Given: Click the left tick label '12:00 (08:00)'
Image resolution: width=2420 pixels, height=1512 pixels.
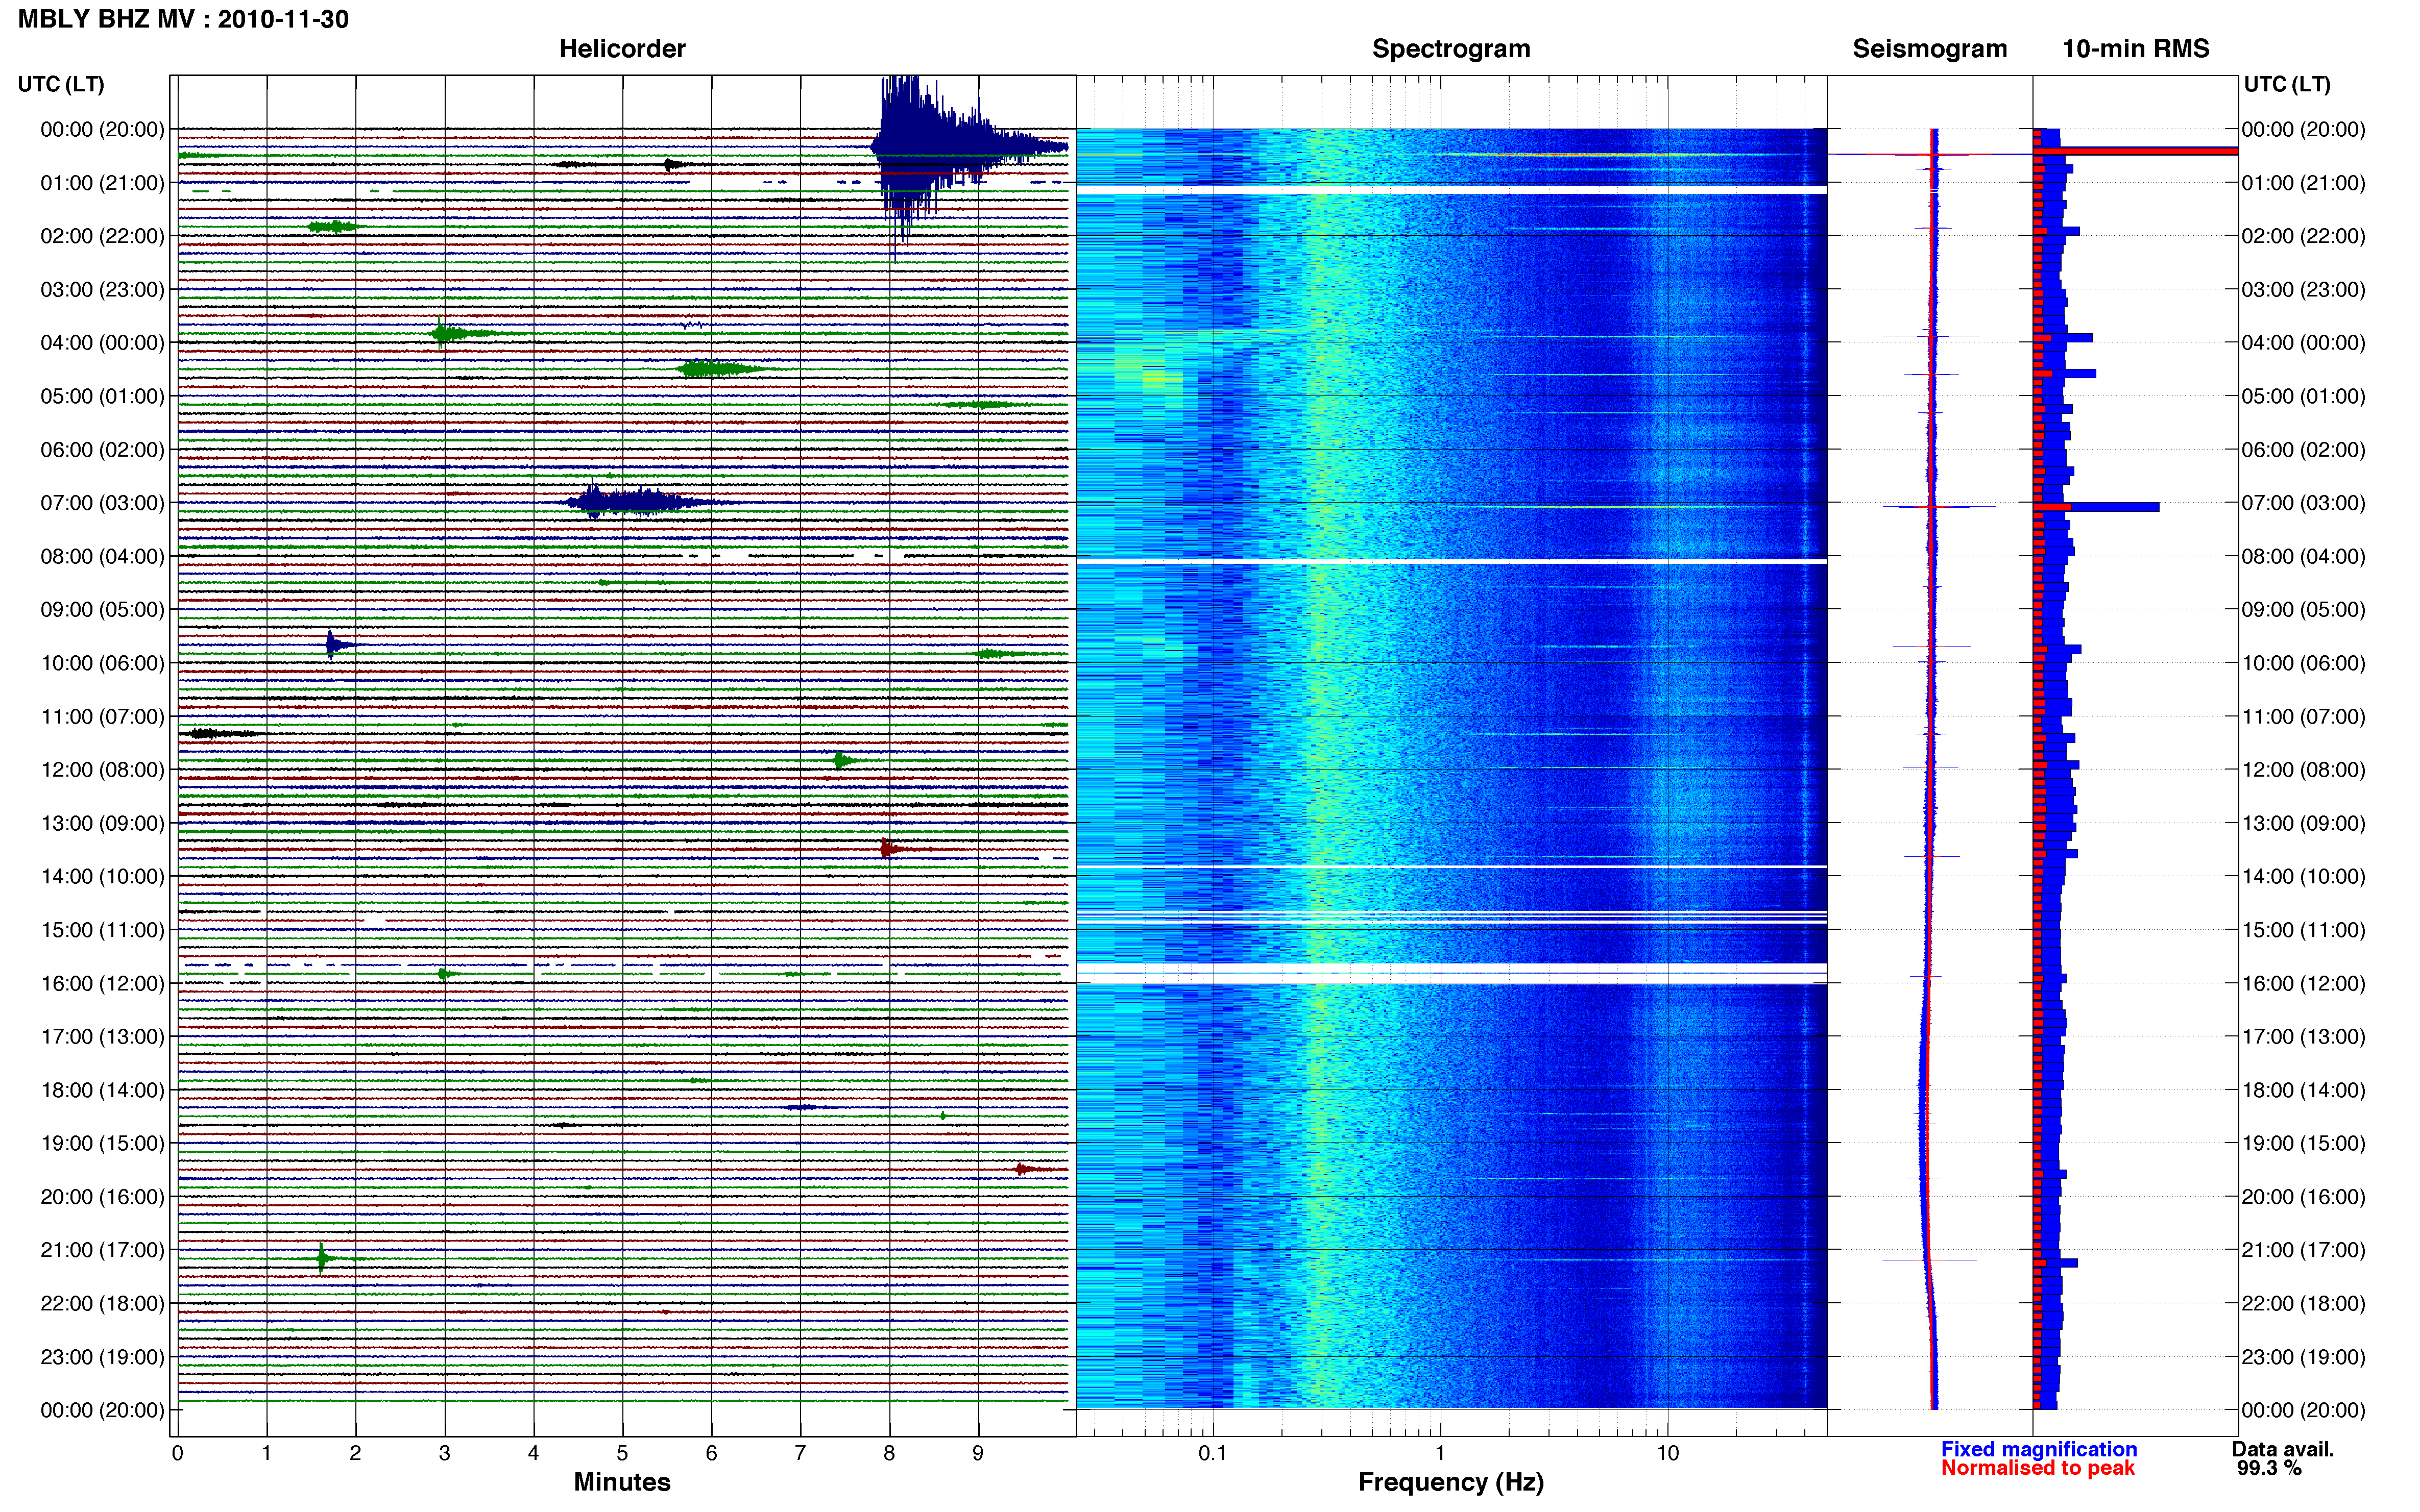Looking at the screenshot, I should point(102,770).
